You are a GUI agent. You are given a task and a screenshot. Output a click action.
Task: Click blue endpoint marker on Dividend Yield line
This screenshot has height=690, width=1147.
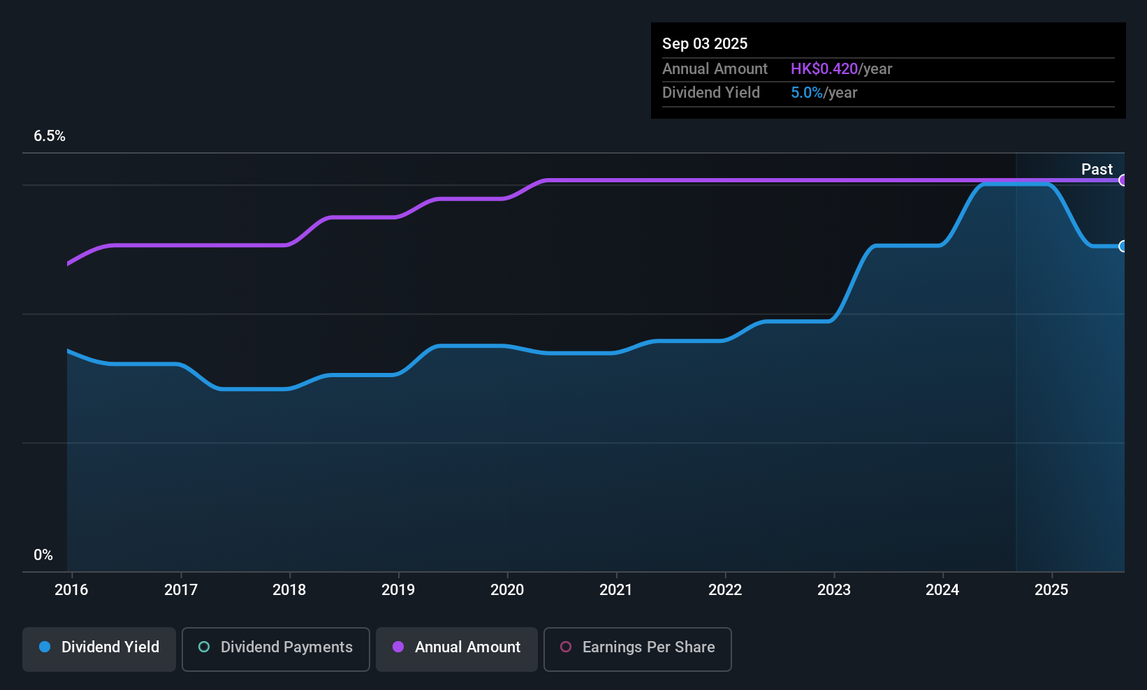1123,247
